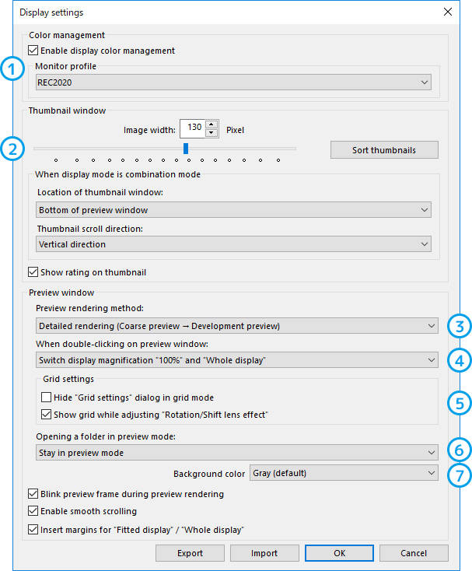Open Thumbnail scroll direction dropdown
The height and width of the screenshot is (571, 472).
pos(233,244)
